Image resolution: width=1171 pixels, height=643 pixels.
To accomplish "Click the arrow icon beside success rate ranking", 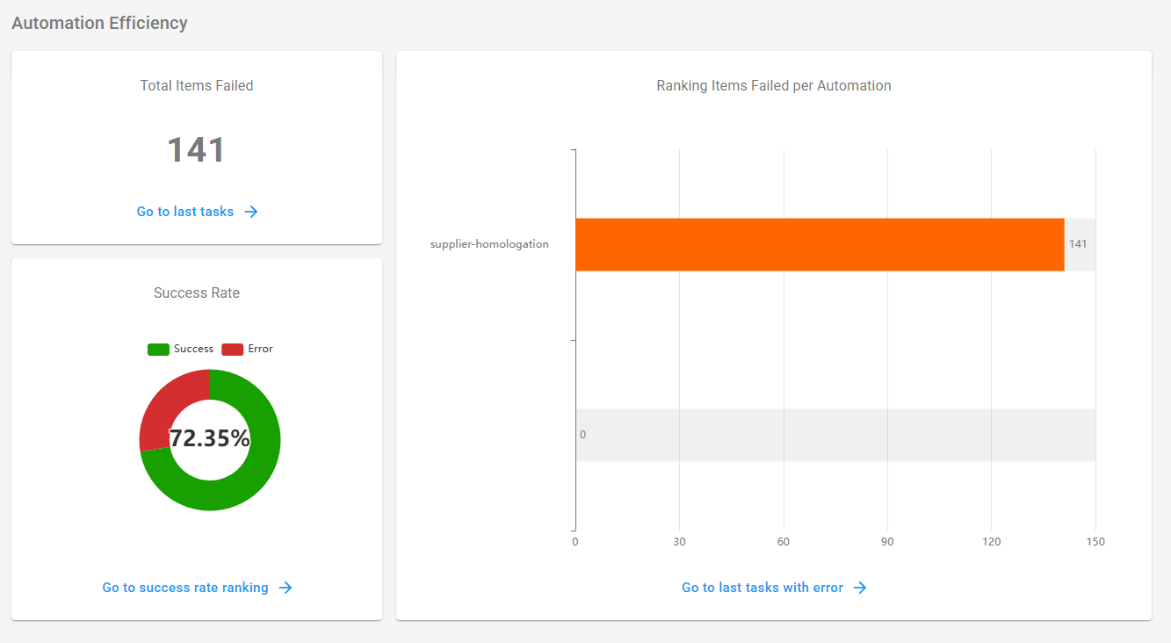I will click(286, 588).
